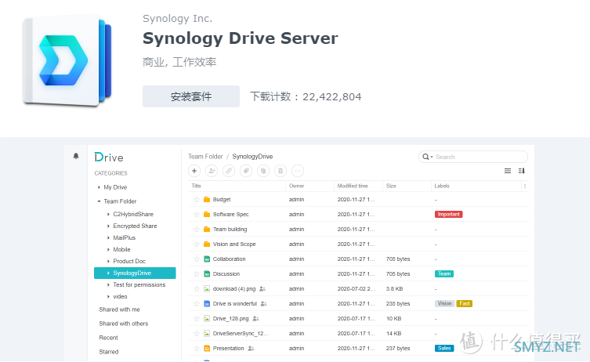Click shared-users icon beside Presentation
The height and width of the screenshot is (362, 590).
click(x=251, y=349)
